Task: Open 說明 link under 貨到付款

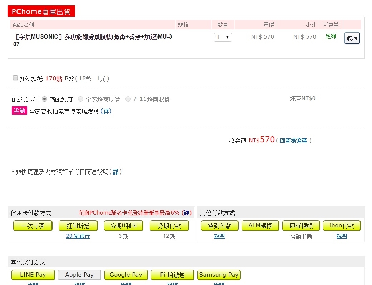Action: coord(220,236)
